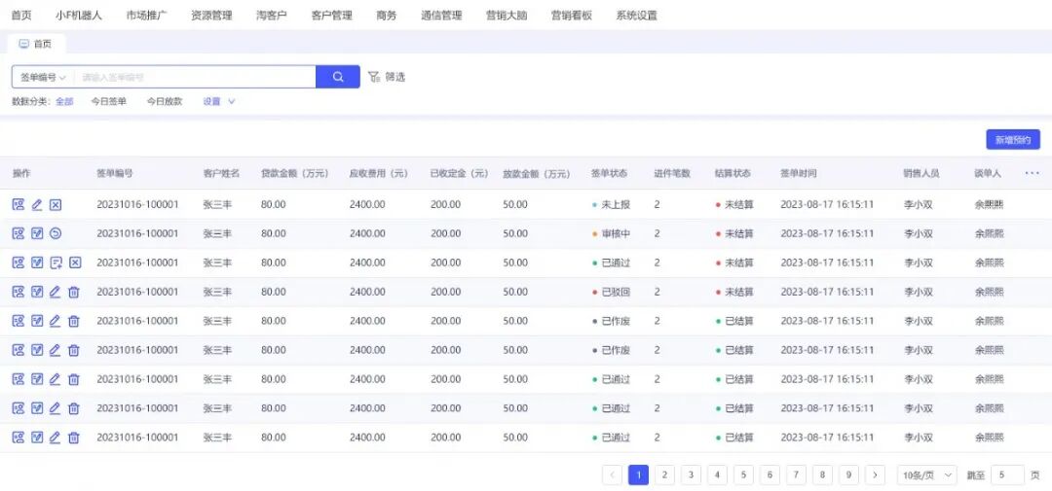Image resolution: width=1052 pixels, height=491 pixels.
Task: Open detail icon in the 审核中 row
Action: [x=19, y=233]
